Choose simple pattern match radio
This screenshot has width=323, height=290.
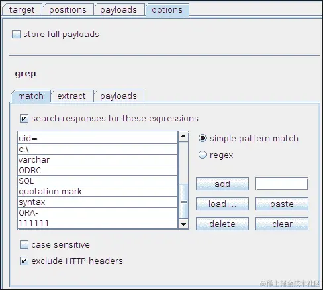pos(203,138)
